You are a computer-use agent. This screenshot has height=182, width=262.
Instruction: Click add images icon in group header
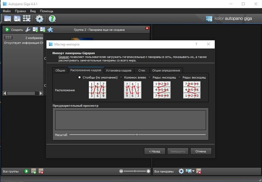pos(43,30)
